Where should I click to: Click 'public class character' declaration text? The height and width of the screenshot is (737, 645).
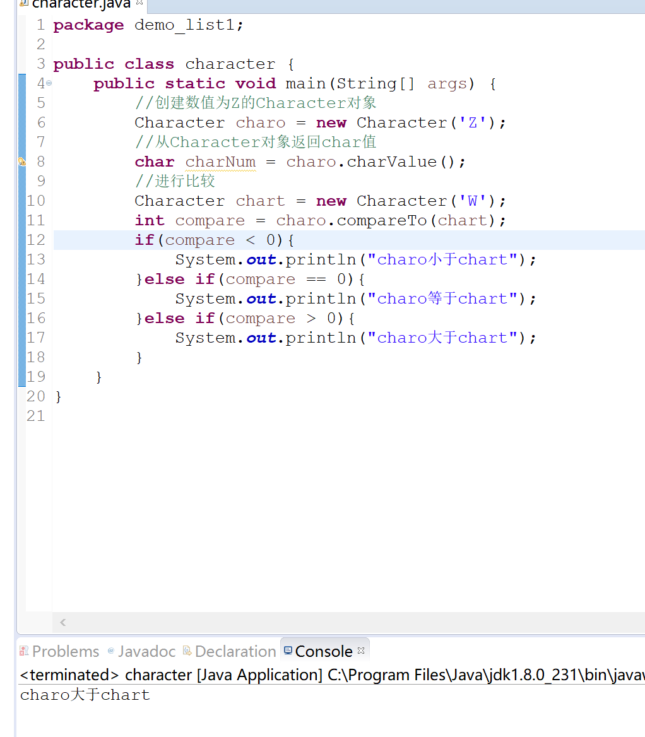point(164,64)
